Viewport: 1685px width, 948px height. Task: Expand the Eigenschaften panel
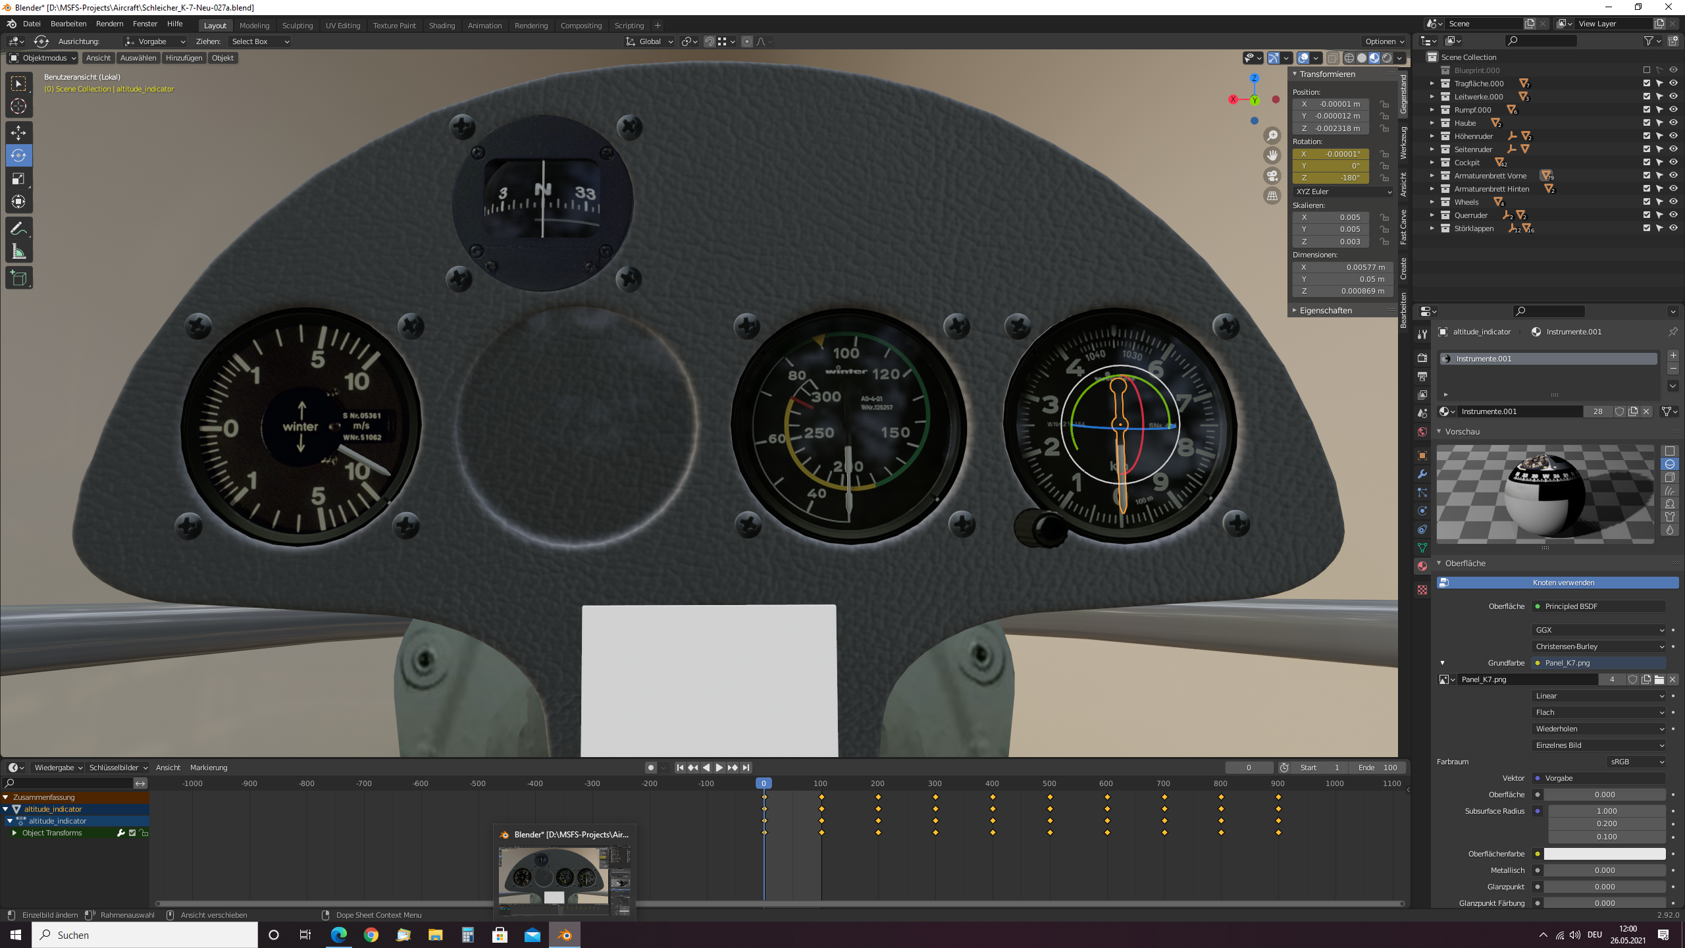point(1326,310)
